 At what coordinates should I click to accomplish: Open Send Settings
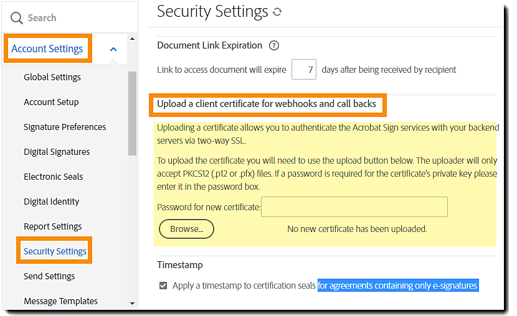[x=49, y=276]
